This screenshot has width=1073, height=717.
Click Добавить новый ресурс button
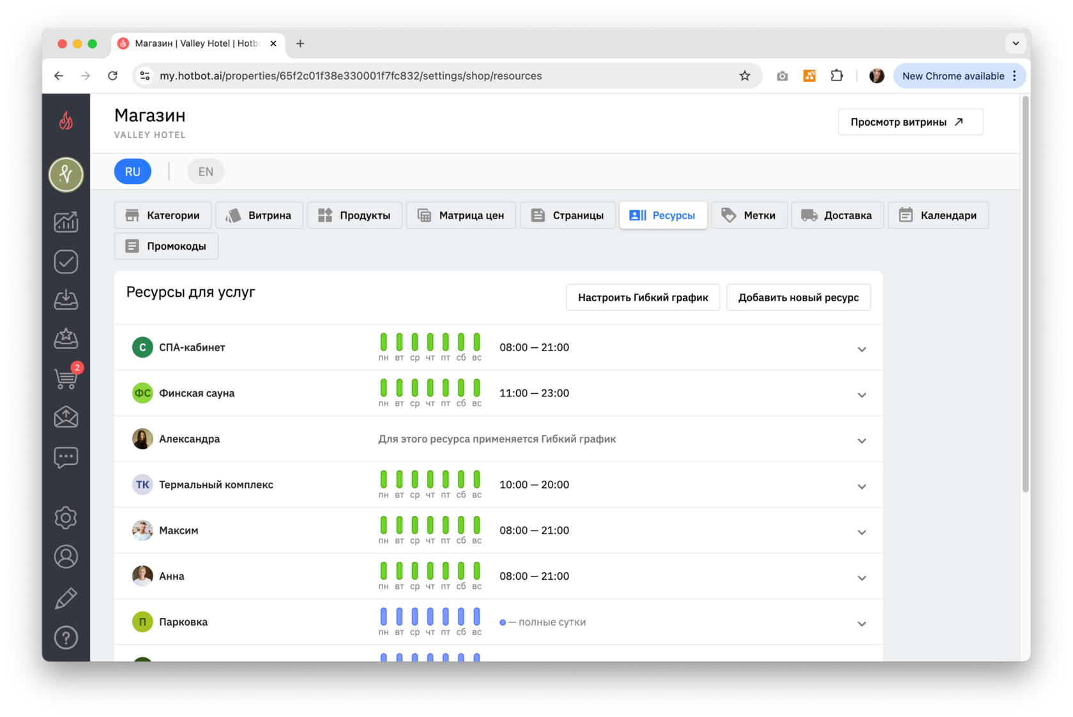click(x=798, y=298)
